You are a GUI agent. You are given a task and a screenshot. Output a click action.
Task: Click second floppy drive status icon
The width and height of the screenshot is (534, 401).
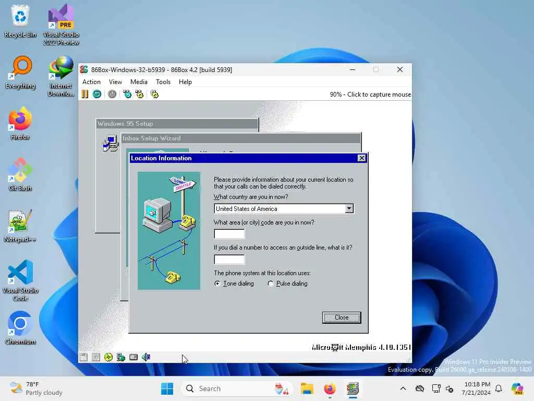pos(96,357)
